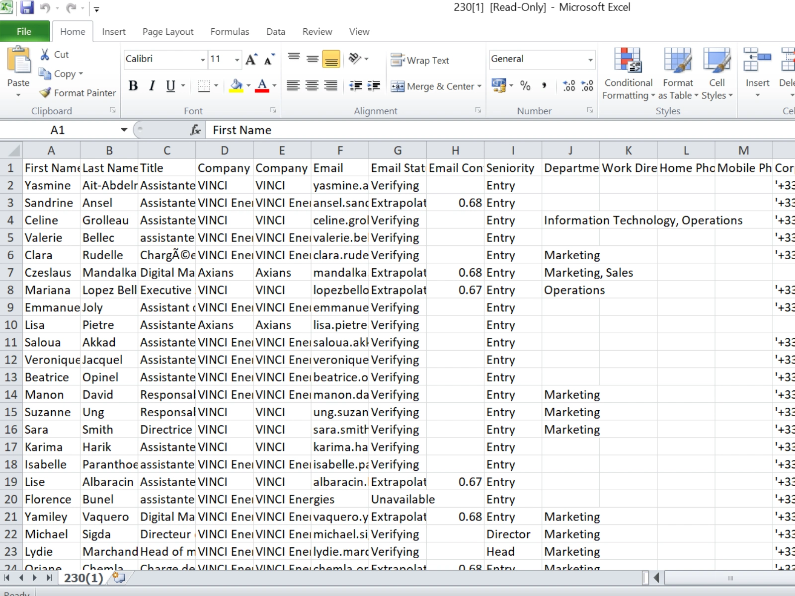Screen dimensions: 795x596
Task: Open the Borders dropdown arrow
Action: [x=216, y=86]
